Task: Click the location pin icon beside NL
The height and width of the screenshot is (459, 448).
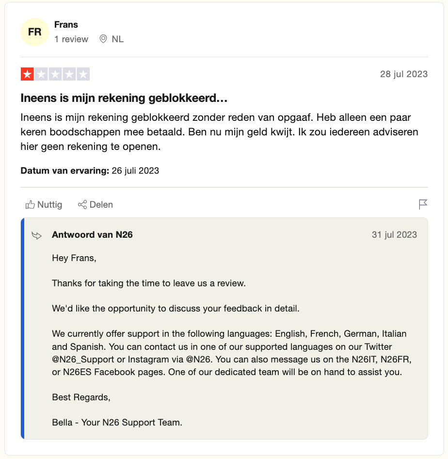Action: [x=103, y=39]
